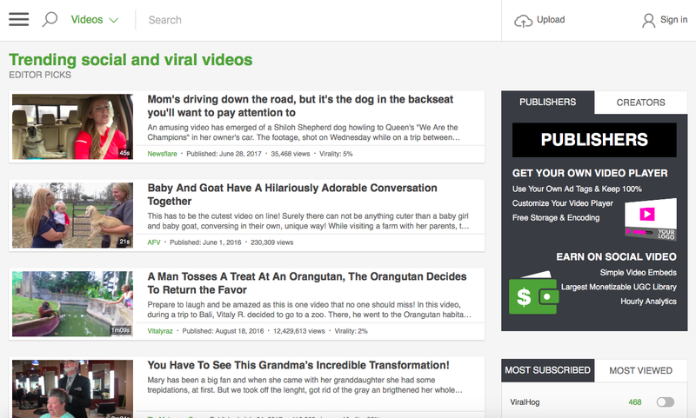696x418 pixels.
Task: Click '35,468 views' on dog video
Action: click(291, 154)
